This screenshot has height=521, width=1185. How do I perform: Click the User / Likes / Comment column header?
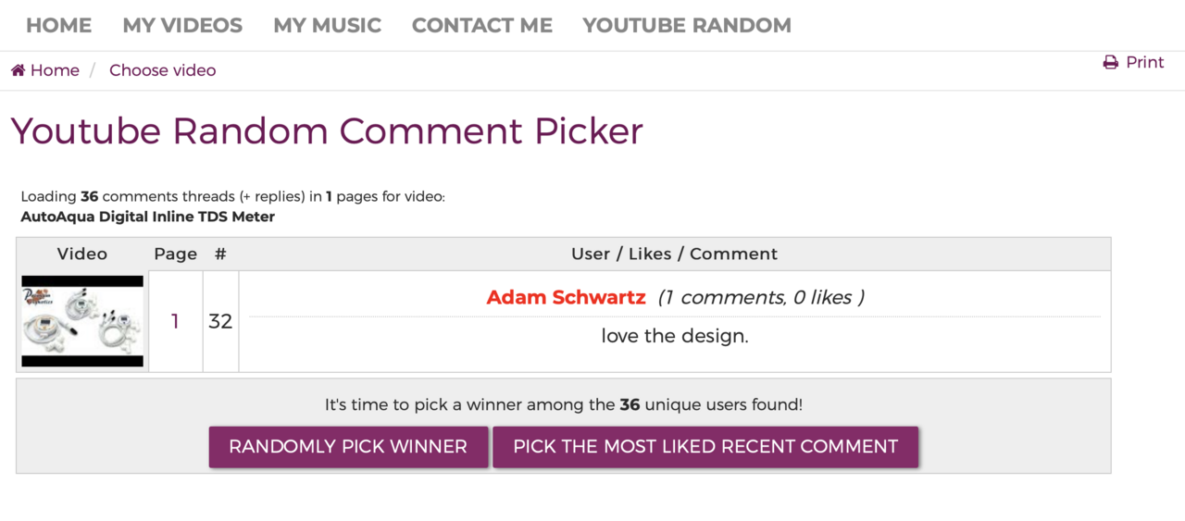674,254
